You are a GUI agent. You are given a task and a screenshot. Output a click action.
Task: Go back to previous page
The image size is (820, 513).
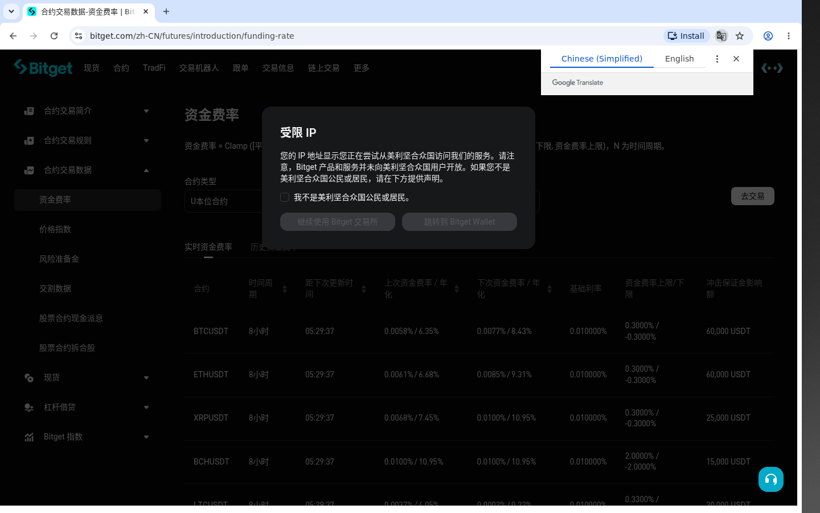tap(13, 36)
